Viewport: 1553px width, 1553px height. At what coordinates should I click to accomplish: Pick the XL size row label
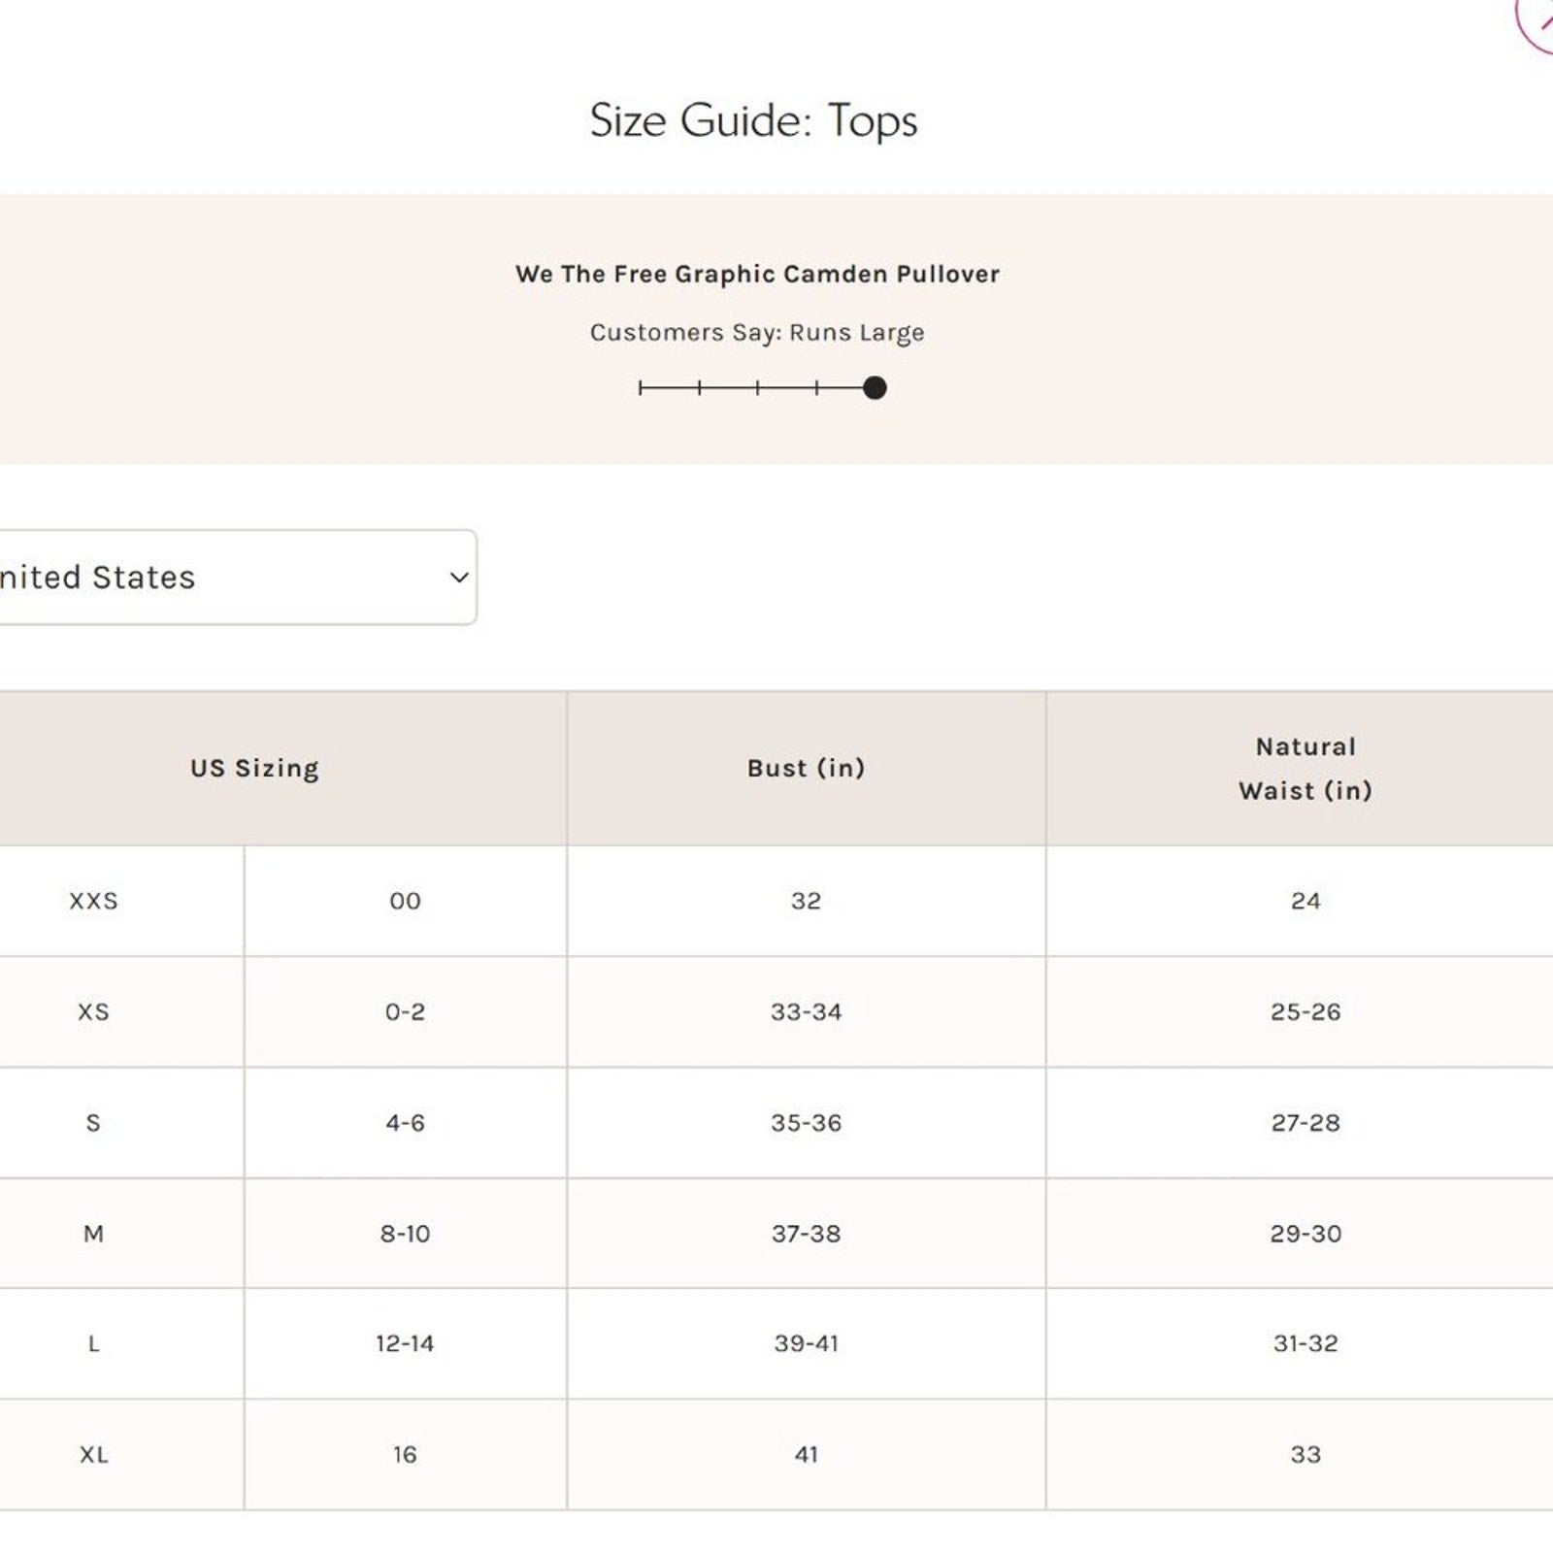pos(93,1454)
